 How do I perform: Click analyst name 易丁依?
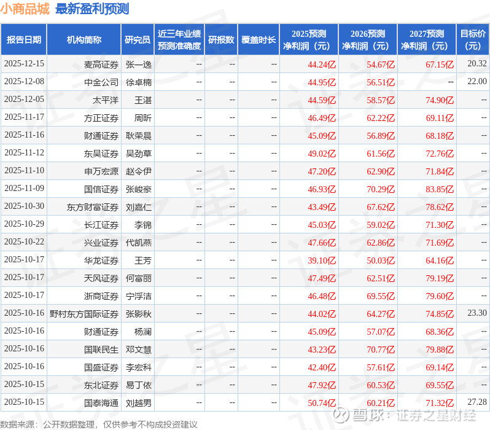139,386
